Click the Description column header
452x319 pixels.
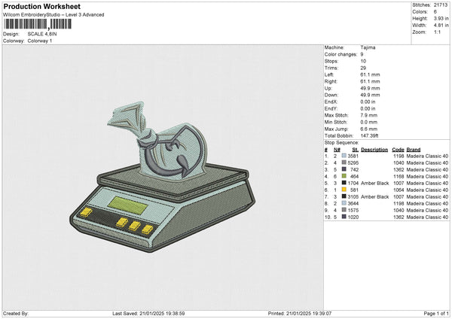(374, 149)
